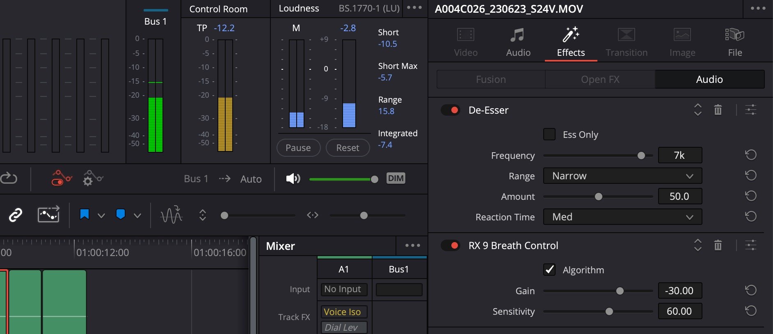The height and width of the screenshot is (334, 773).
Task: Switch to the Audio inspector tab
Action: point(518,42)
